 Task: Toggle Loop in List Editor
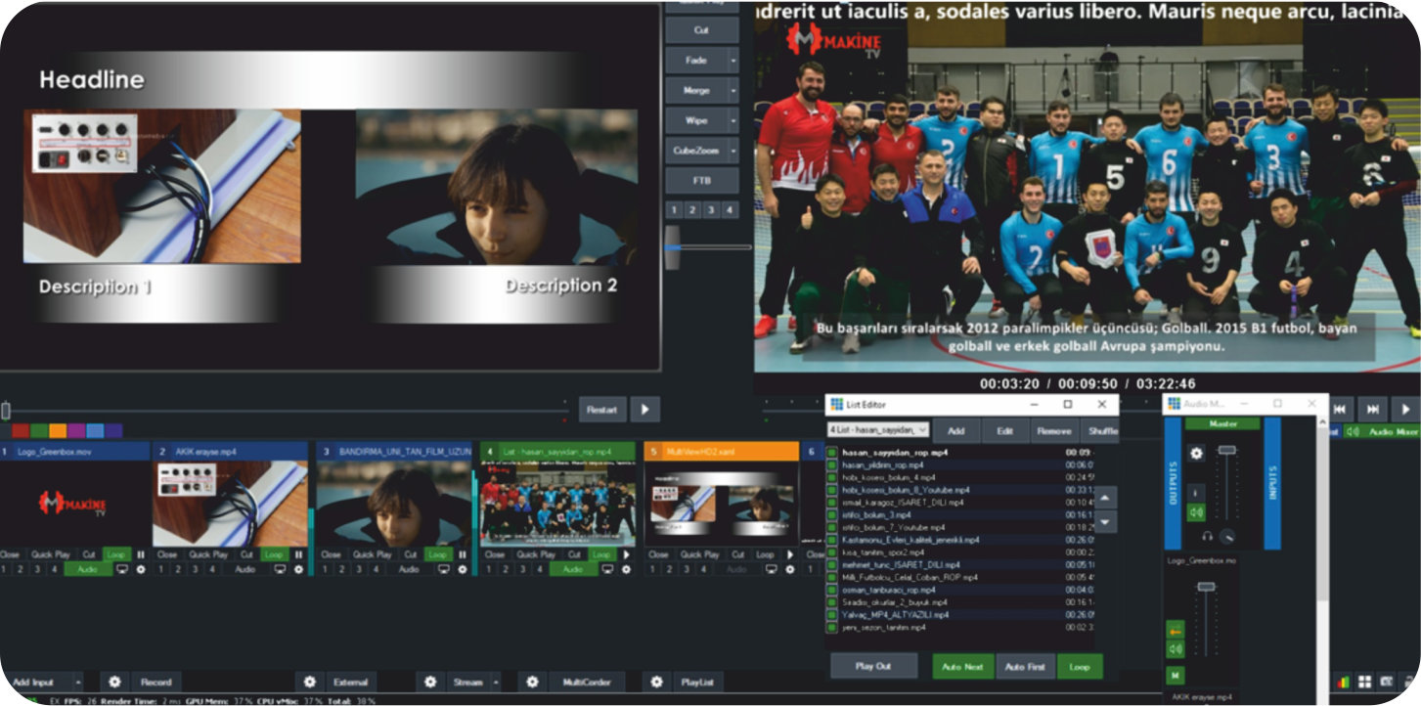pos(1080,666)
